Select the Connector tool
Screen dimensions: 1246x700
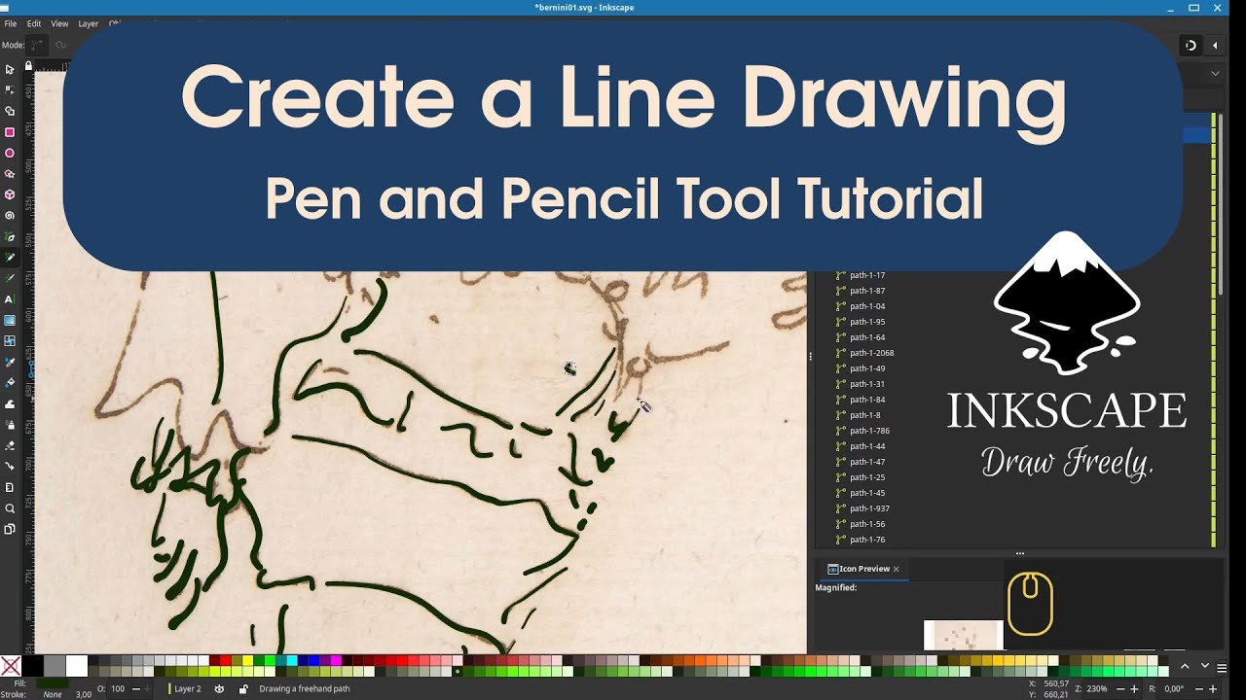point(10,466)
